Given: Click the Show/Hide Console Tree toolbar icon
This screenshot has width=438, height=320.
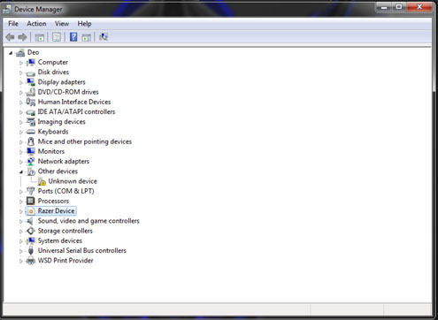Looking at the screenshot, I should tap(40, 37).
